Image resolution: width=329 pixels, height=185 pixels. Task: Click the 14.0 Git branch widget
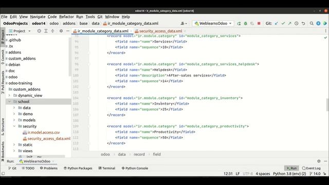(315, 174)
